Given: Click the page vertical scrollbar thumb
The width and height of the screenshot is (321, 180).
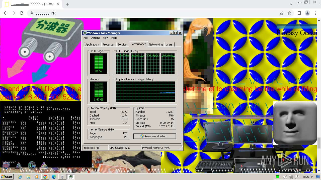Looking at the screenshot, I should click(x=319, y=143).
